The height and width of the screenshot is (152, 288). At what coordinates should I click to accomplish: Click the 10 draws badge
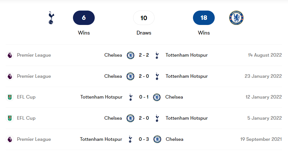[144, 18]
